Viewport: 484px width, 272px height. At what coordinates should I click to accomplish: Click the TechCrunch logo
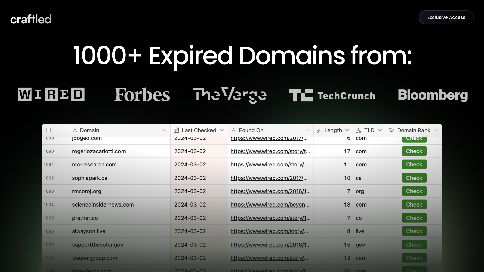332,95
